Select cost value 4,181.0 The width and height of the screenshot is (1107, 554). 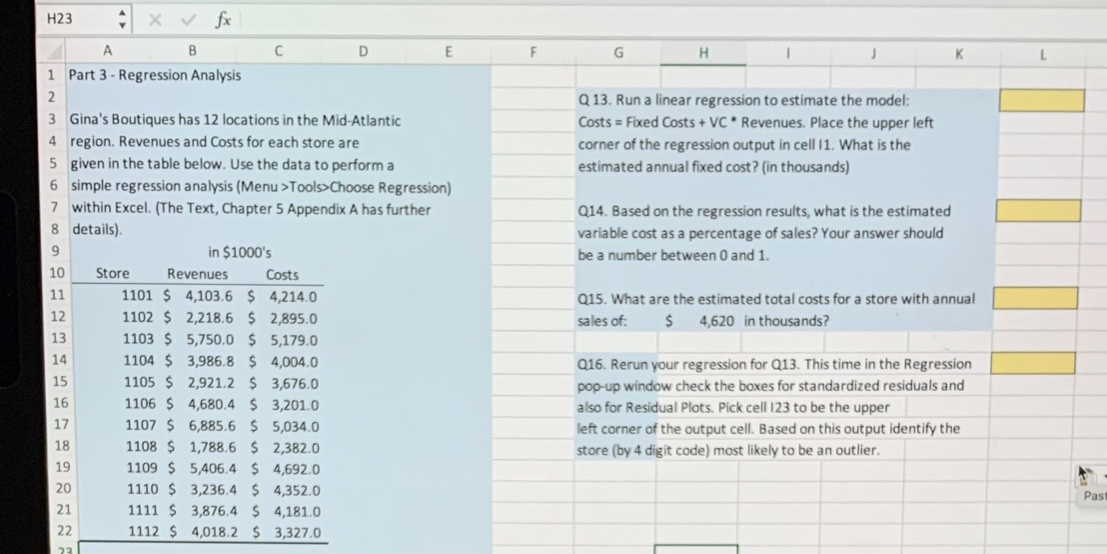pos(298,511)
